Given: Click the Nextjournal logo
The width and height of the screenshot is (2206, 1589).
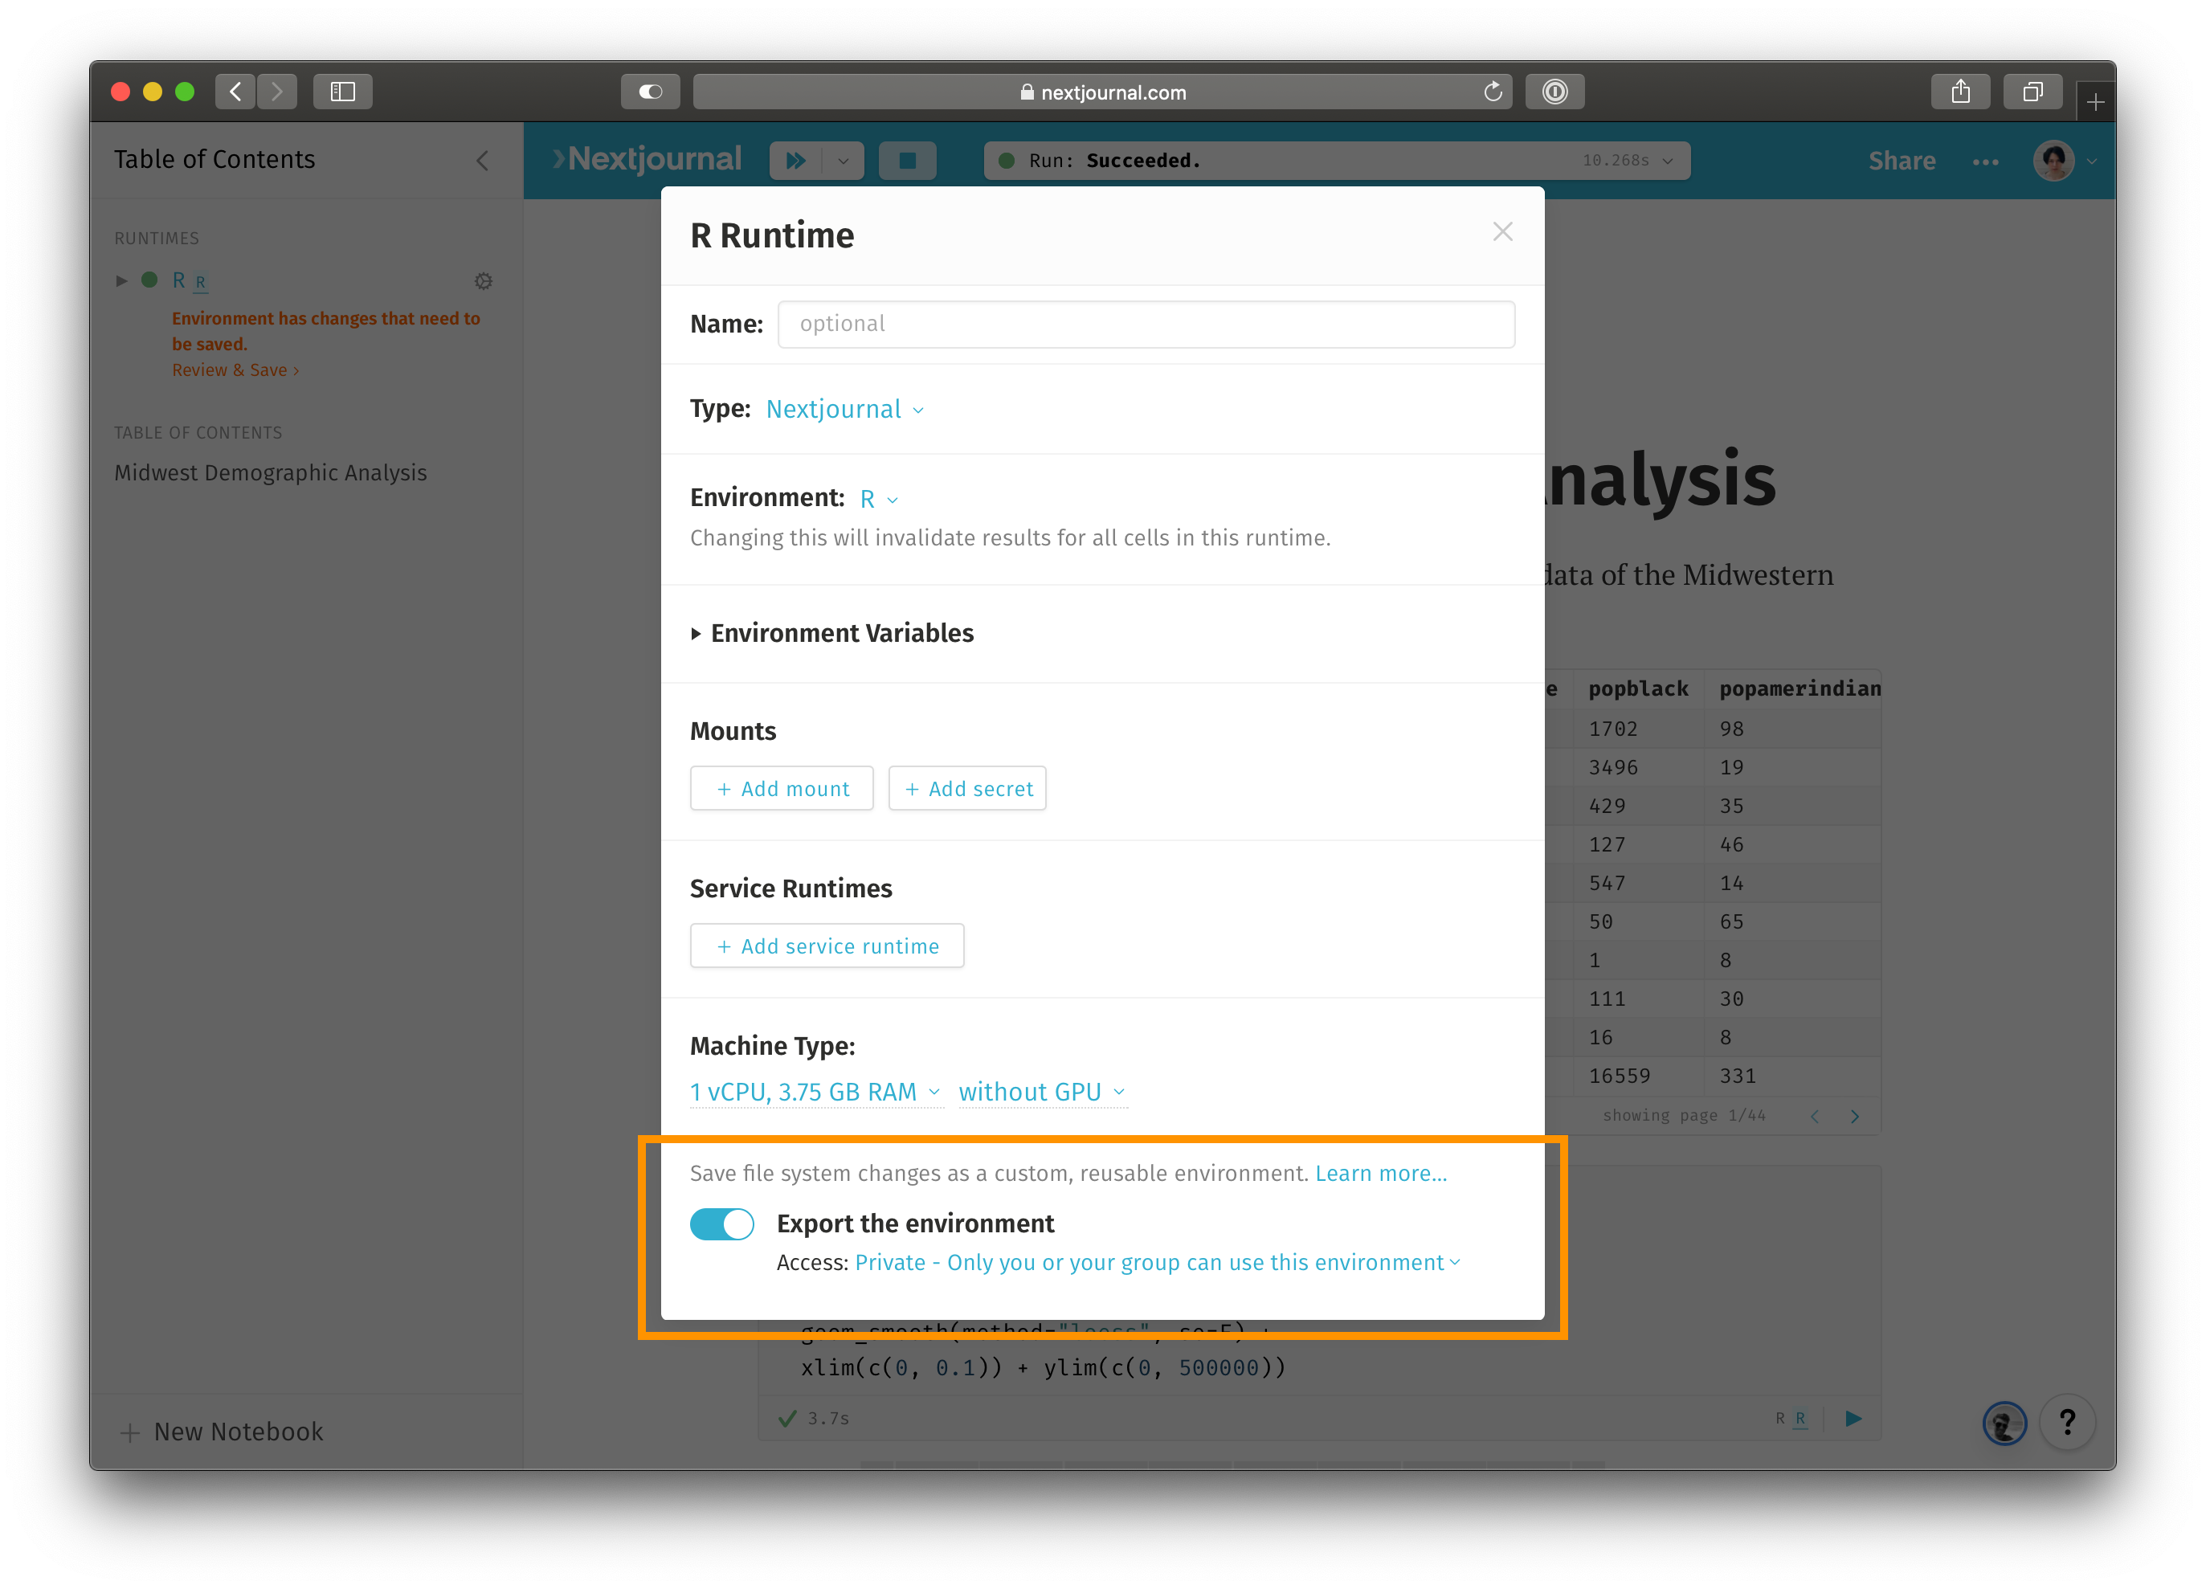Looking at the screenshot, I should click(x=647, y=158).
